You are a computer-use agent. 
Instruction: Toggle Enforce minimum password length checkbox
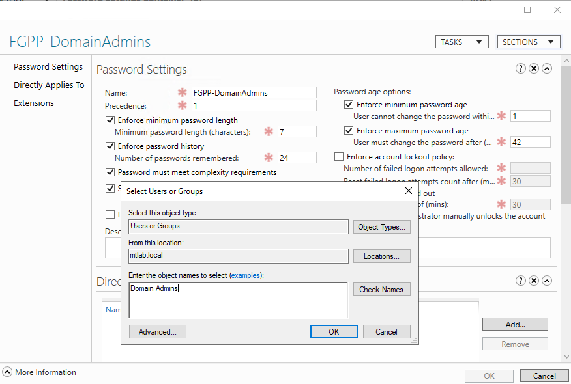coord(110,120)
